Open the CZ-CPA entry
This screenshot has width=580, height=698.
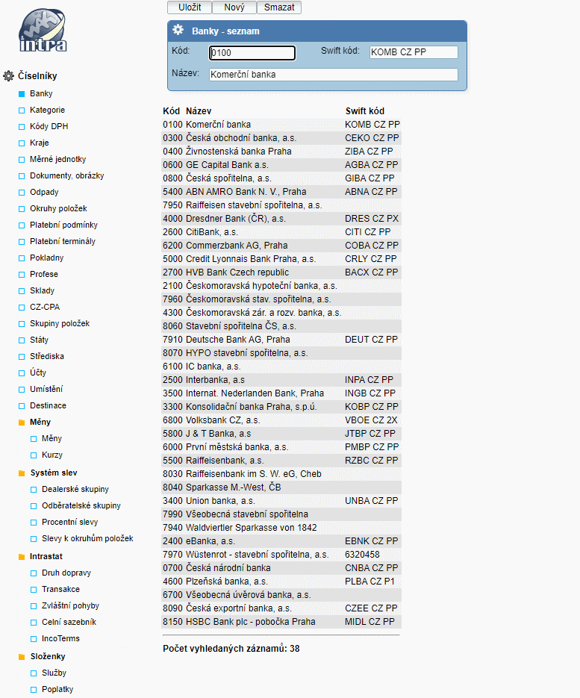(45, 307)
